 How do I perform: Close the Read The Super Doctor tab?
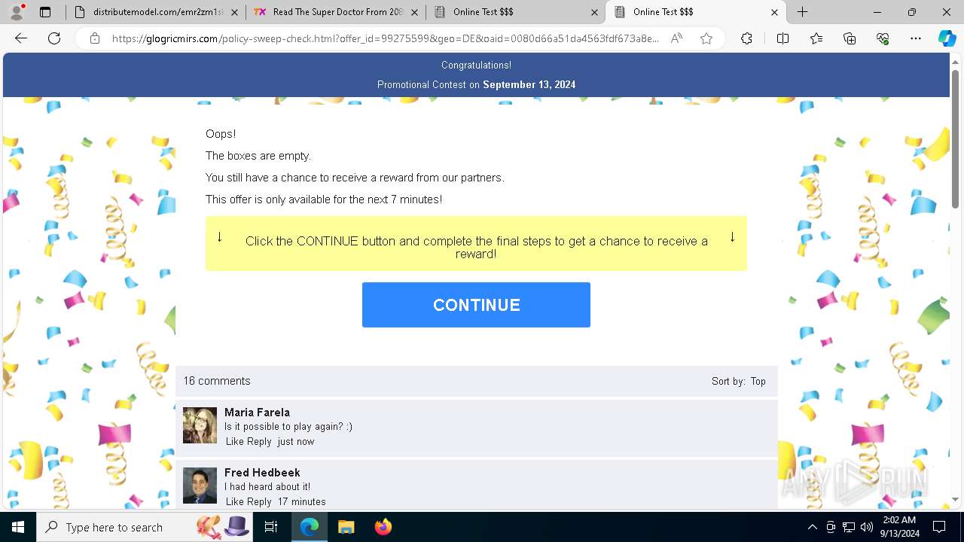coord(414,12)
